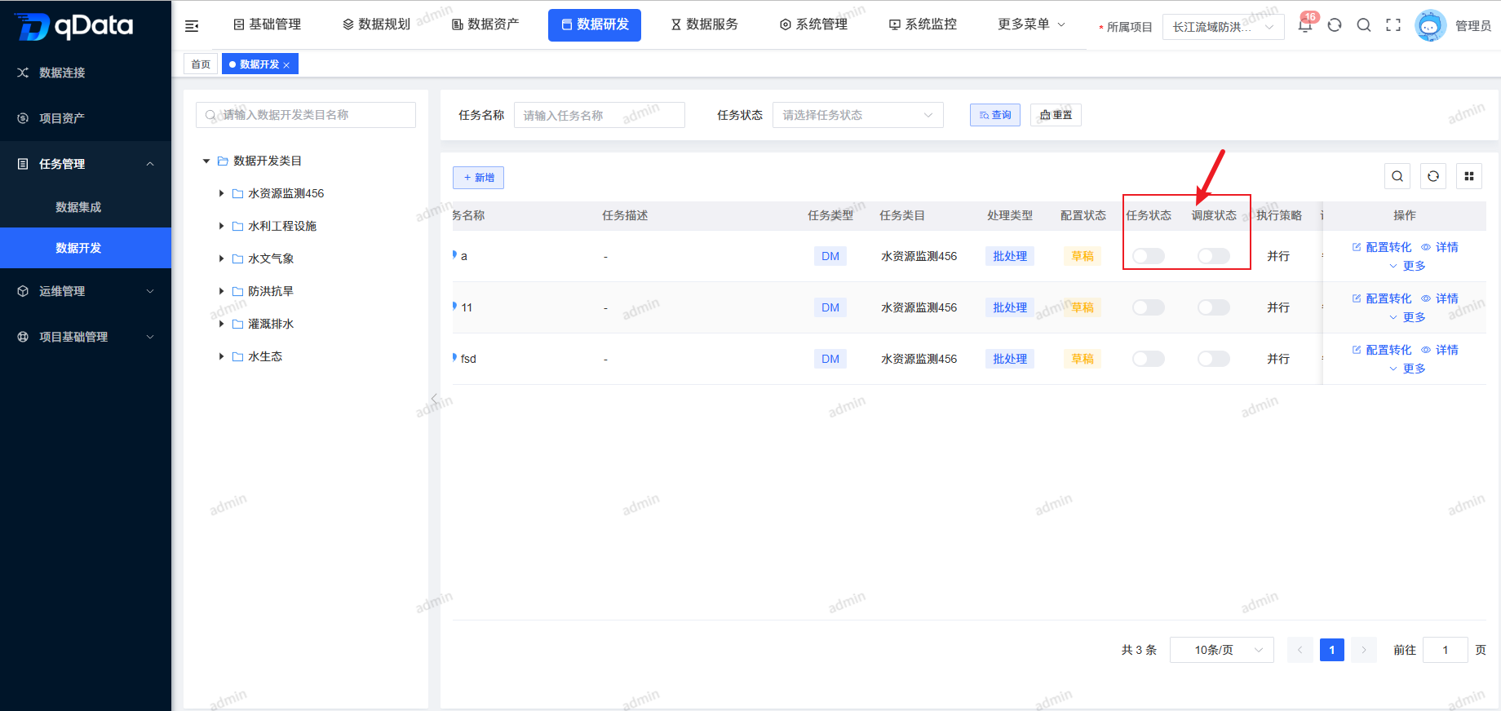This screenshot has height=711, width=1501.
Task: Expand 更多 actions for task fsd
Action: (x=1407, y=369)
